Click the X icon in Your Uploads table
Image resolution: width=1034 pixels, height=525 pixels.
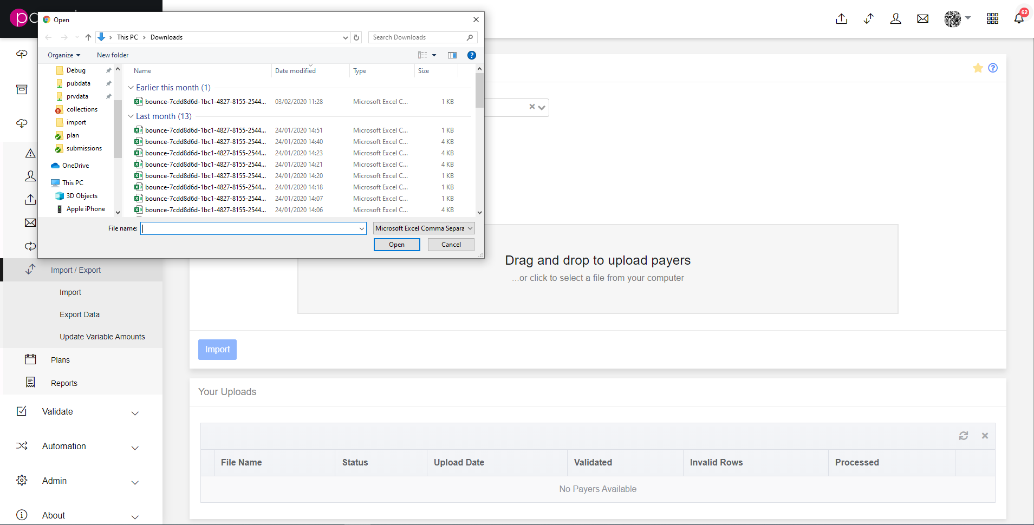(x=985, y=436)
